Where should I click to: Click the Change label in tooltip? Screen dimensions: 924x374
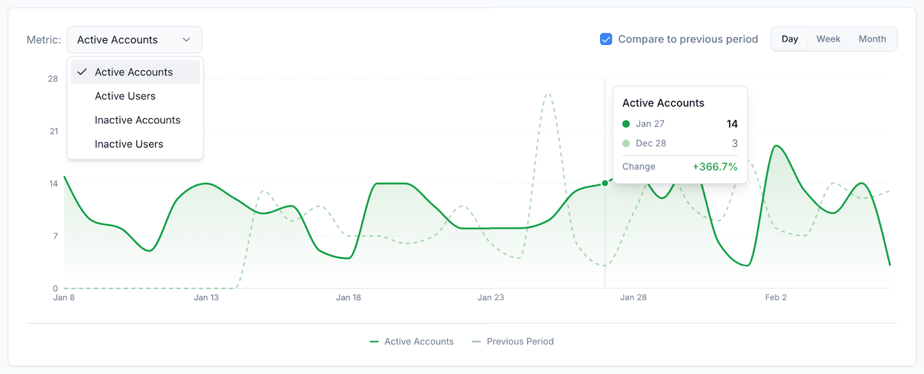639,167
